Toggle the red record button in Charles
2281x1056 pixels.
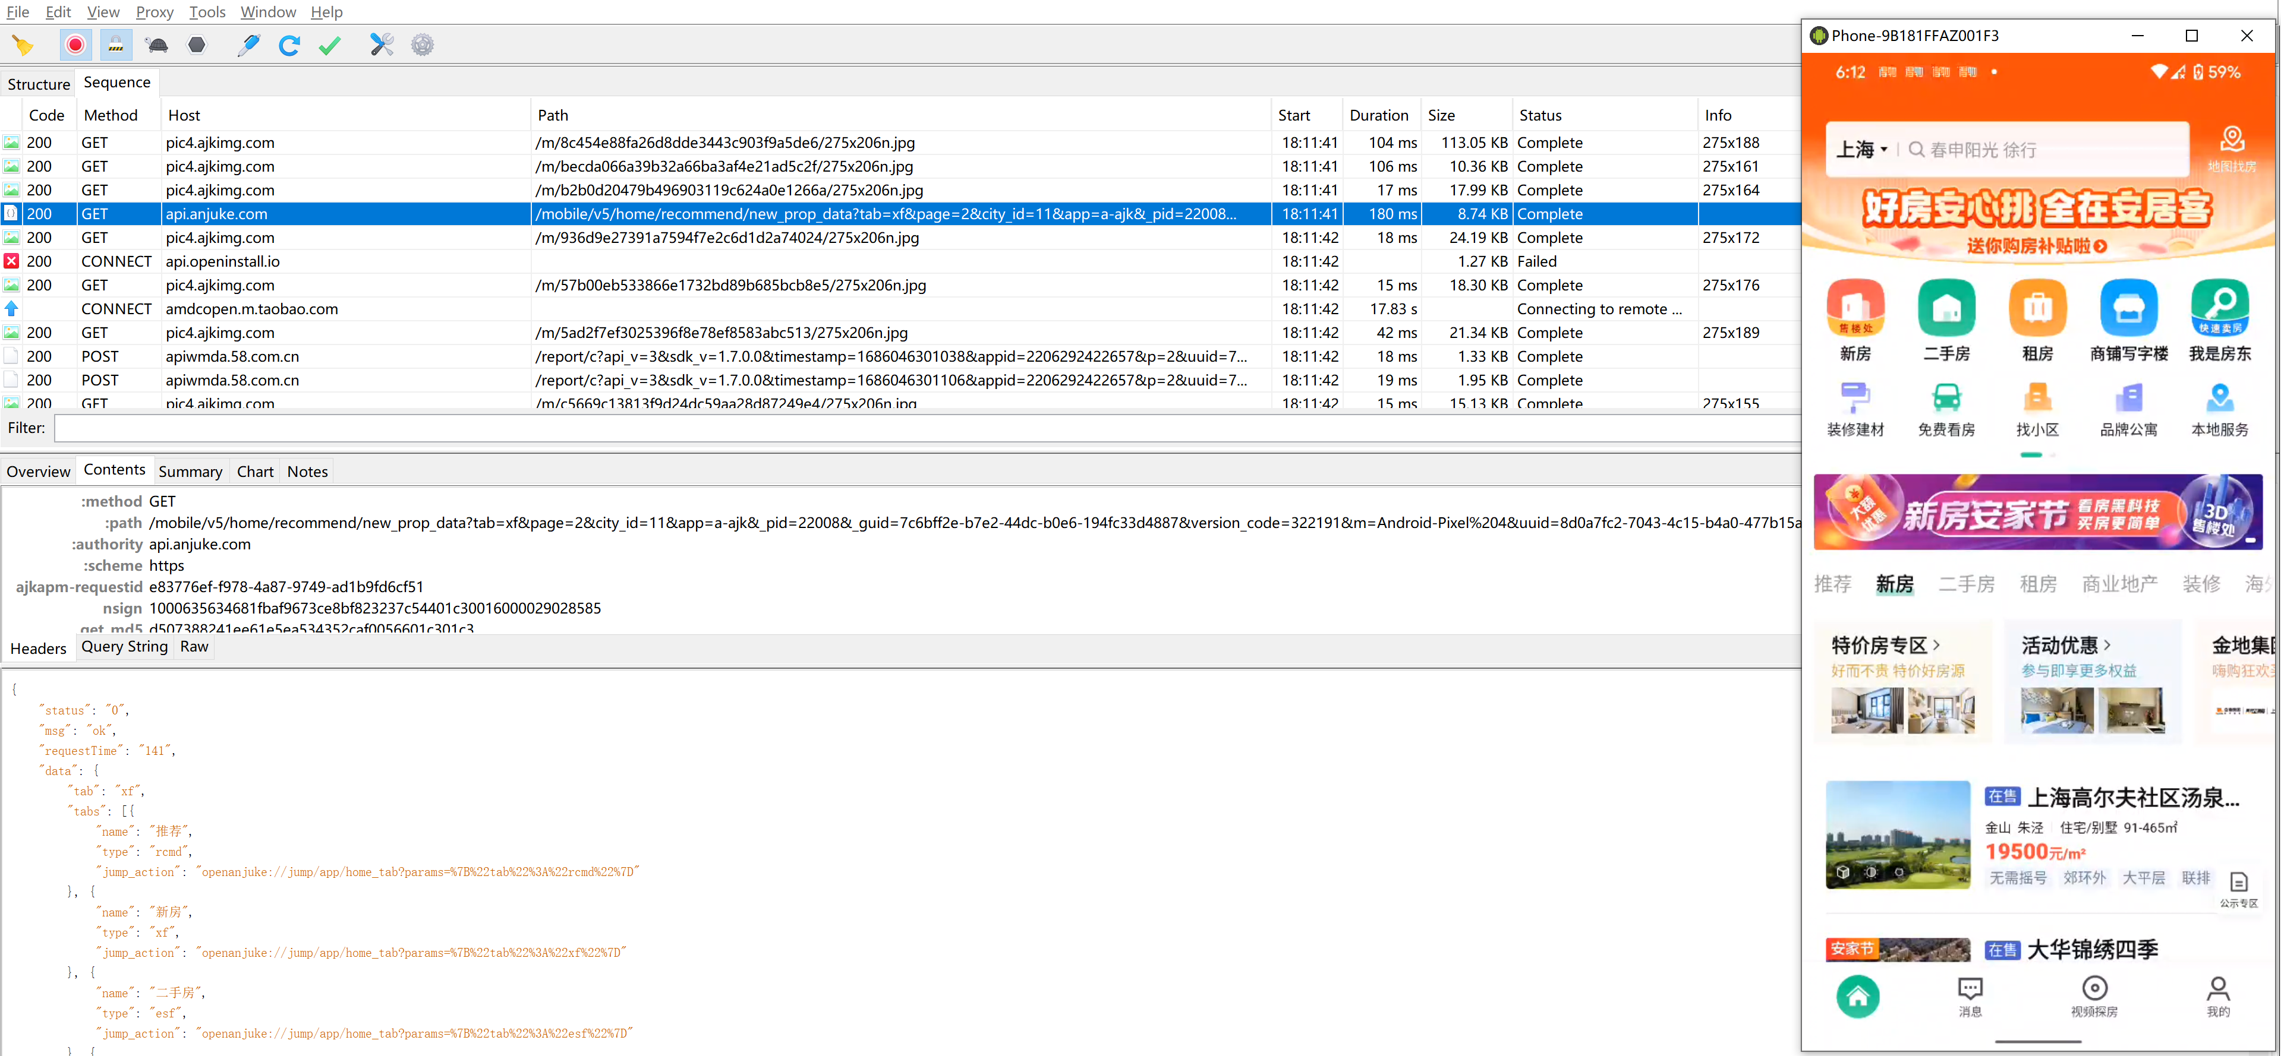(x=75, y=45)
